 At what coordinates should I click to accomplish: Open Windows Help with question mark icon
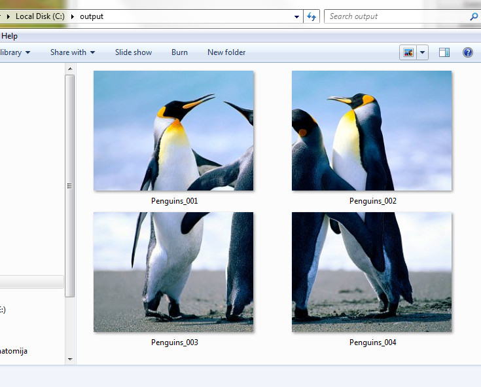(x=467, y=52)
